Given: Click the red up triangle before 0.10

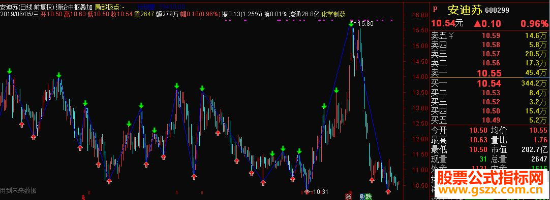Looking at the screenshot, I should point(477,24).
